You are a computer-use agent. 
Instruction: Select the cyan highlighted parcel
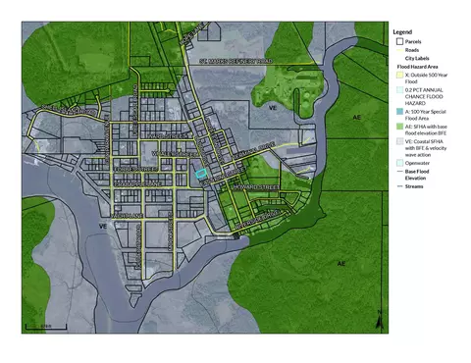tap(201, 173)
